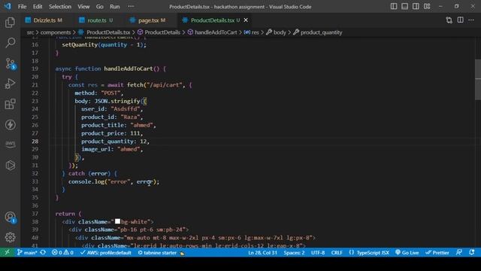Close the ProductDetails.tsx tab

pos(246,20)
